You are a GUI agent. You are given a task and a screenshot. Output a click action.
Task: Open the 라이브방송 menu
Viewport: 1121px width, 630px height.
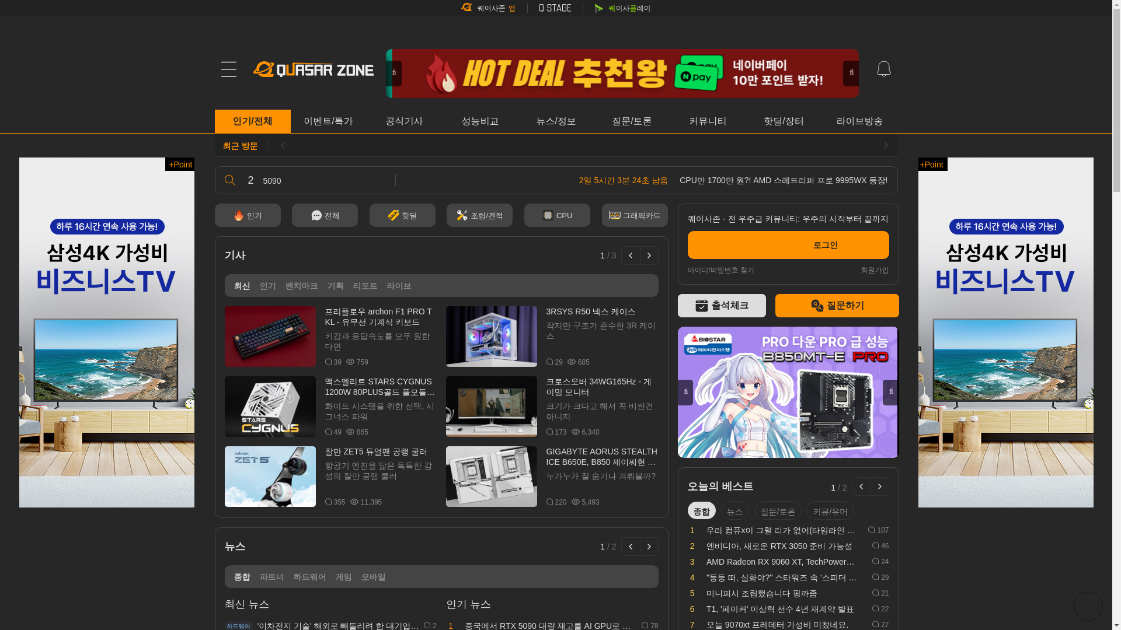coord(859,121)
